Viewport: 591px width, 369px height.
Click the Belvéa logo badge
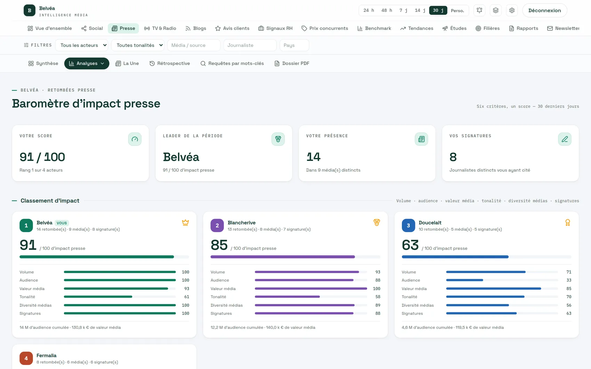click(x=30, y=10)
